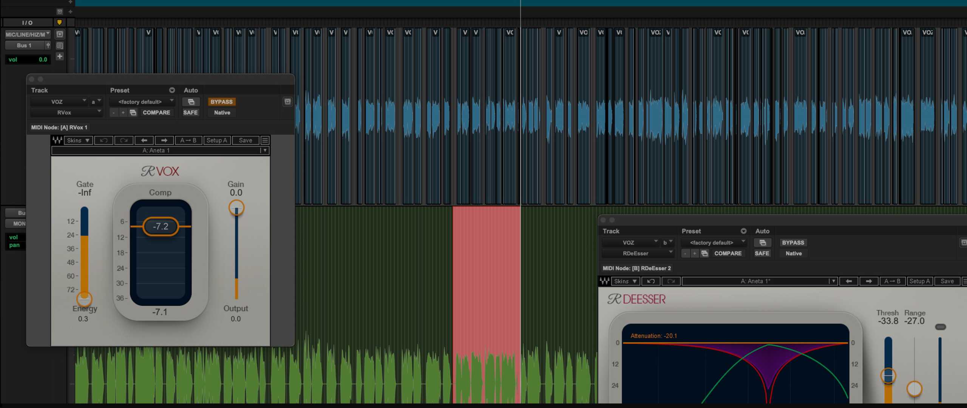Load next preset arrow in RVox toolbar

click(x=164, y=140)
